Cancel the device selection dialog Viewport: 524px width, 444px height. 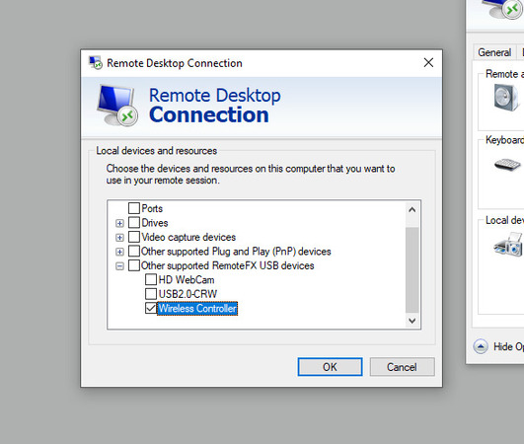402,367
